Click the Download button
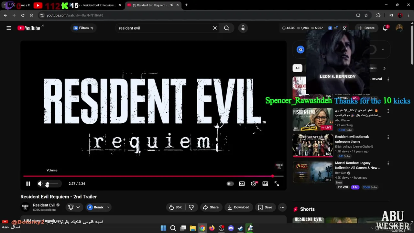The image size is (414, 233). click(238, 207)
